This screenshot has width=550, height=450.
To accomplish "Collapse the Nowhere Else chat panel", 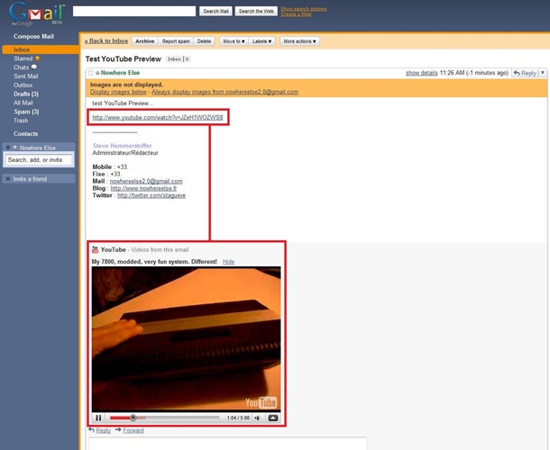I will (8, 148).
